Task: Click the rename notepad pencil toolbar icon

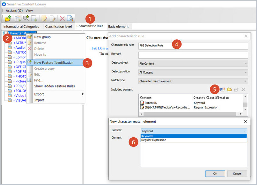Action: tap(44, 18)
